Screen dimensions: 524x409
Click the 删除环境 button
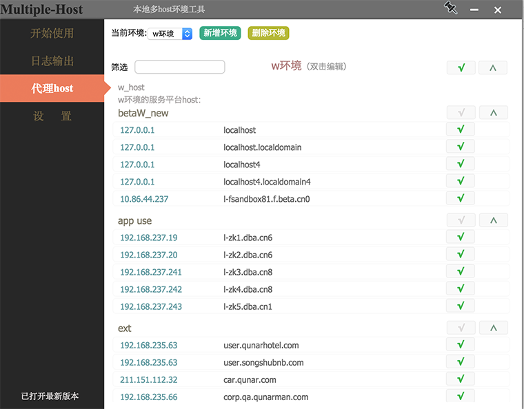268,33
